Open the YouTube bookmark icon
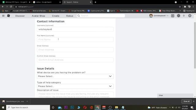The image size is (196, 110). pyautogui.click(x=138, y=11)
